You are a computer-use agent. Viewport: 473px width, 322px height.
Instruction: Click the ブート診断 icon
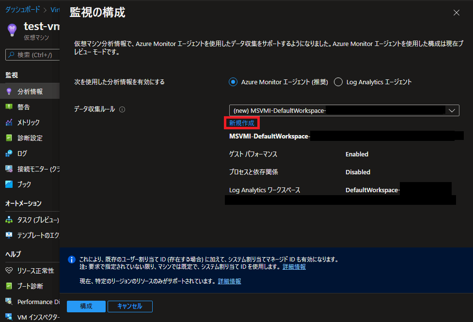click(x=9, y=286)
